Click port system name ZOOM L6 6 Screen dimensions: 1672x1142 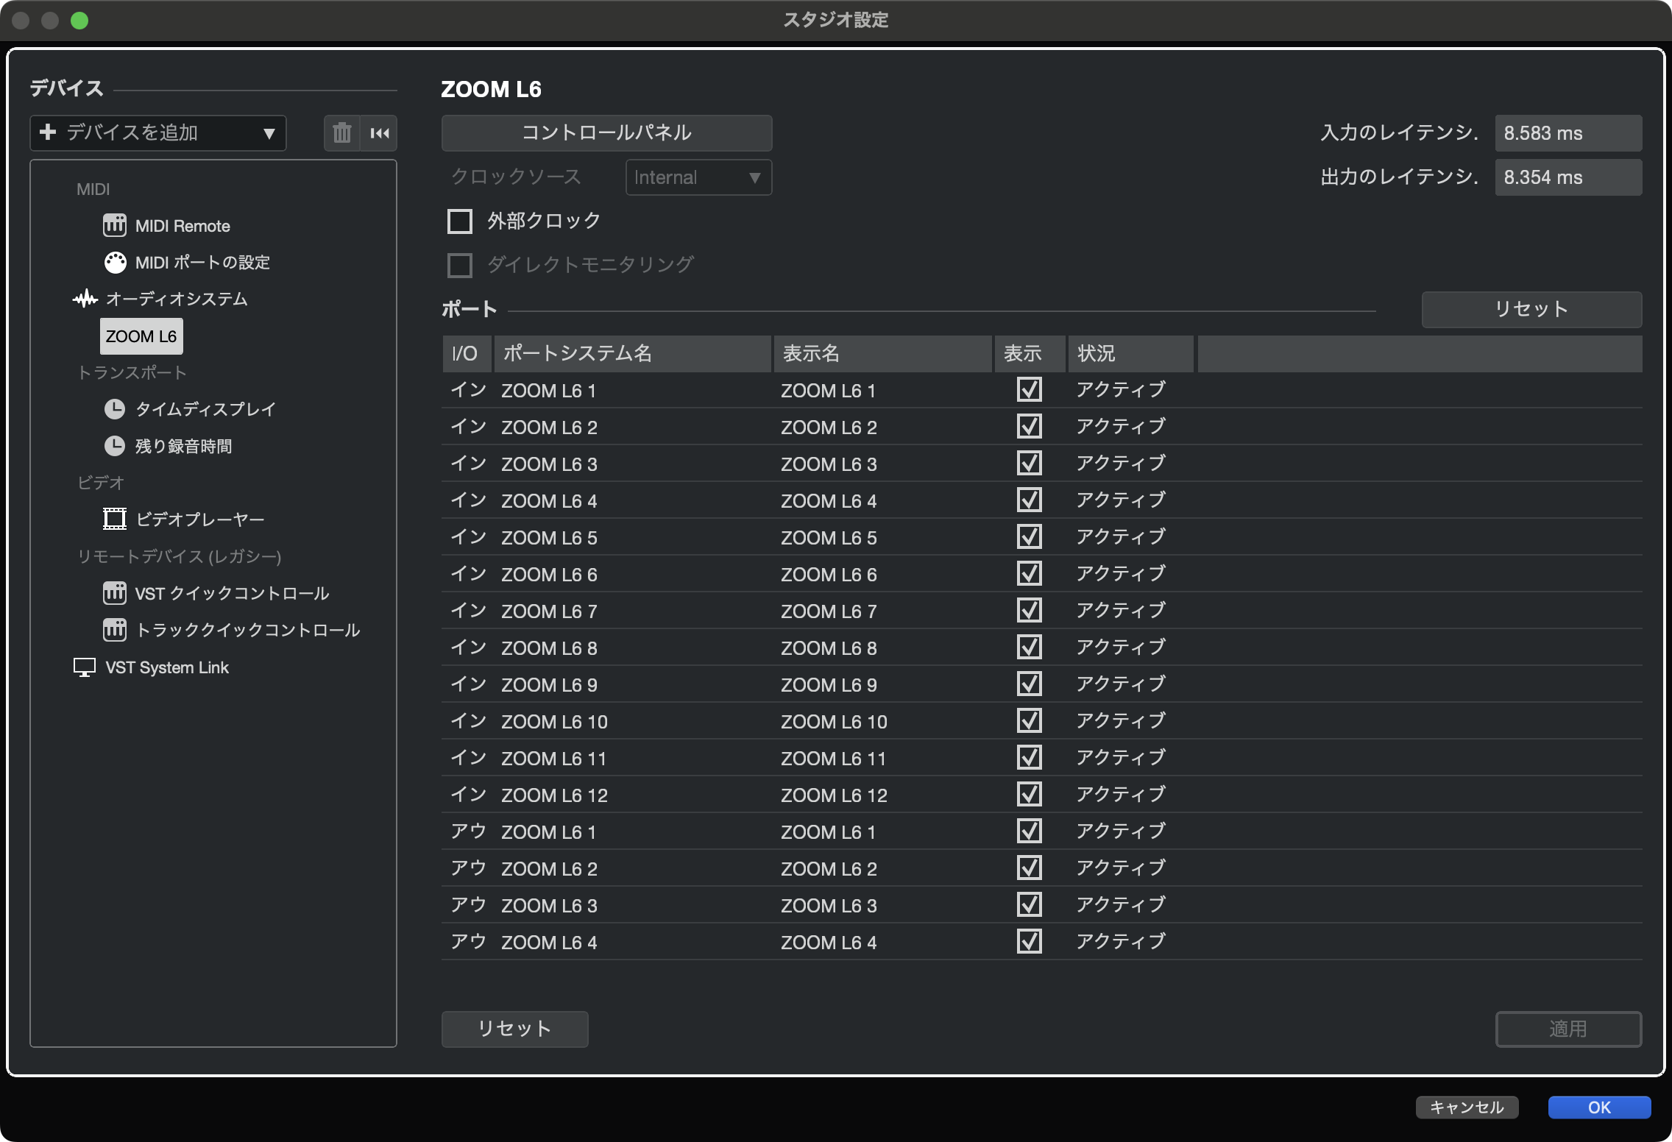(x=549, y=575)
